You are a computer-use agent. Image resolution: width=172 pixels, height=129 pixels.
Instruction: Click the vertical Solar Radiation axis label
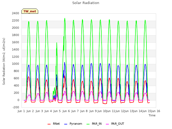(x=4, y=61)
